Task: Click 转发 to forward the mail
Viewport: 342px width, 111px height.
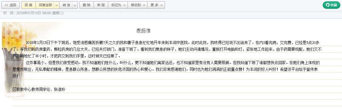Action: [66, 5]
